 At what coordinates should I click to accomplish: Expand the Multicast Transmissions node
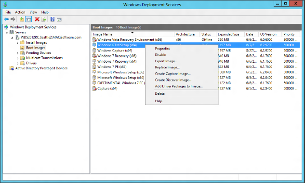click(17, 58)
